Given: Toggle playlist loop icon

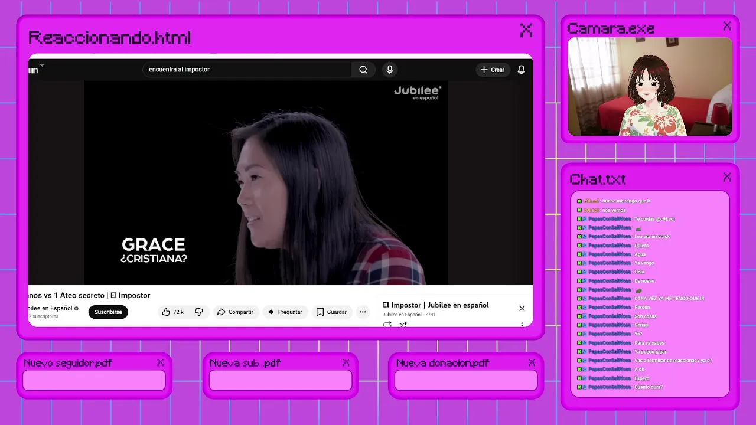Looking at the screenshot, I should point(387,324).
